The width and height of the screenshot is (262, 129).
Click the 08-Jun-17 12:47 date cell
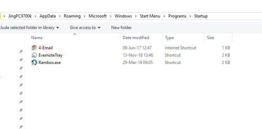click(137, 48)
